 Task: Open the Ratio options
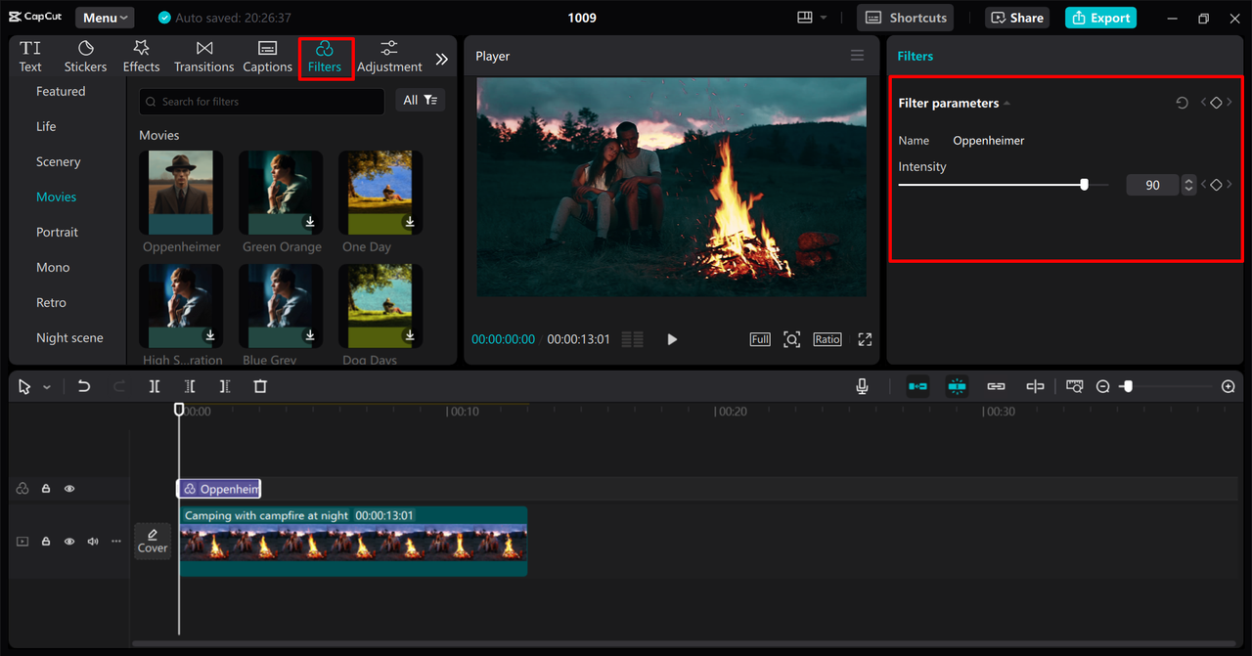pyautogui.click(x=827, y=339)
